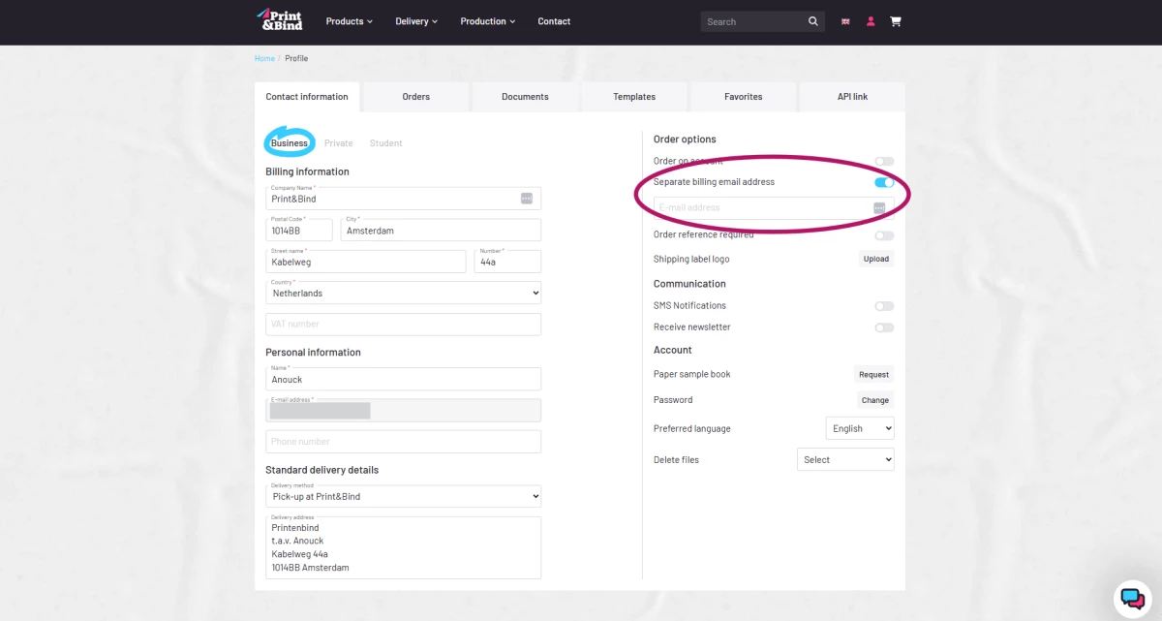Open the Products menu
This screenshot has width=1162, height=621.
[x=349, y=21]
